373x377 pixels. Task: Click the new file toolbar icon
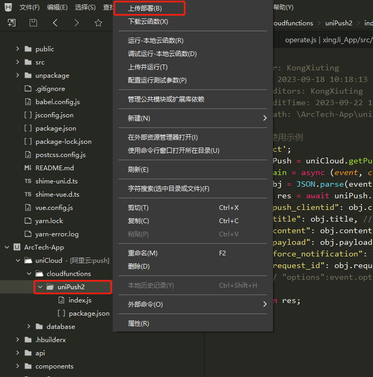pyautogui.click(x=12, y=23)
